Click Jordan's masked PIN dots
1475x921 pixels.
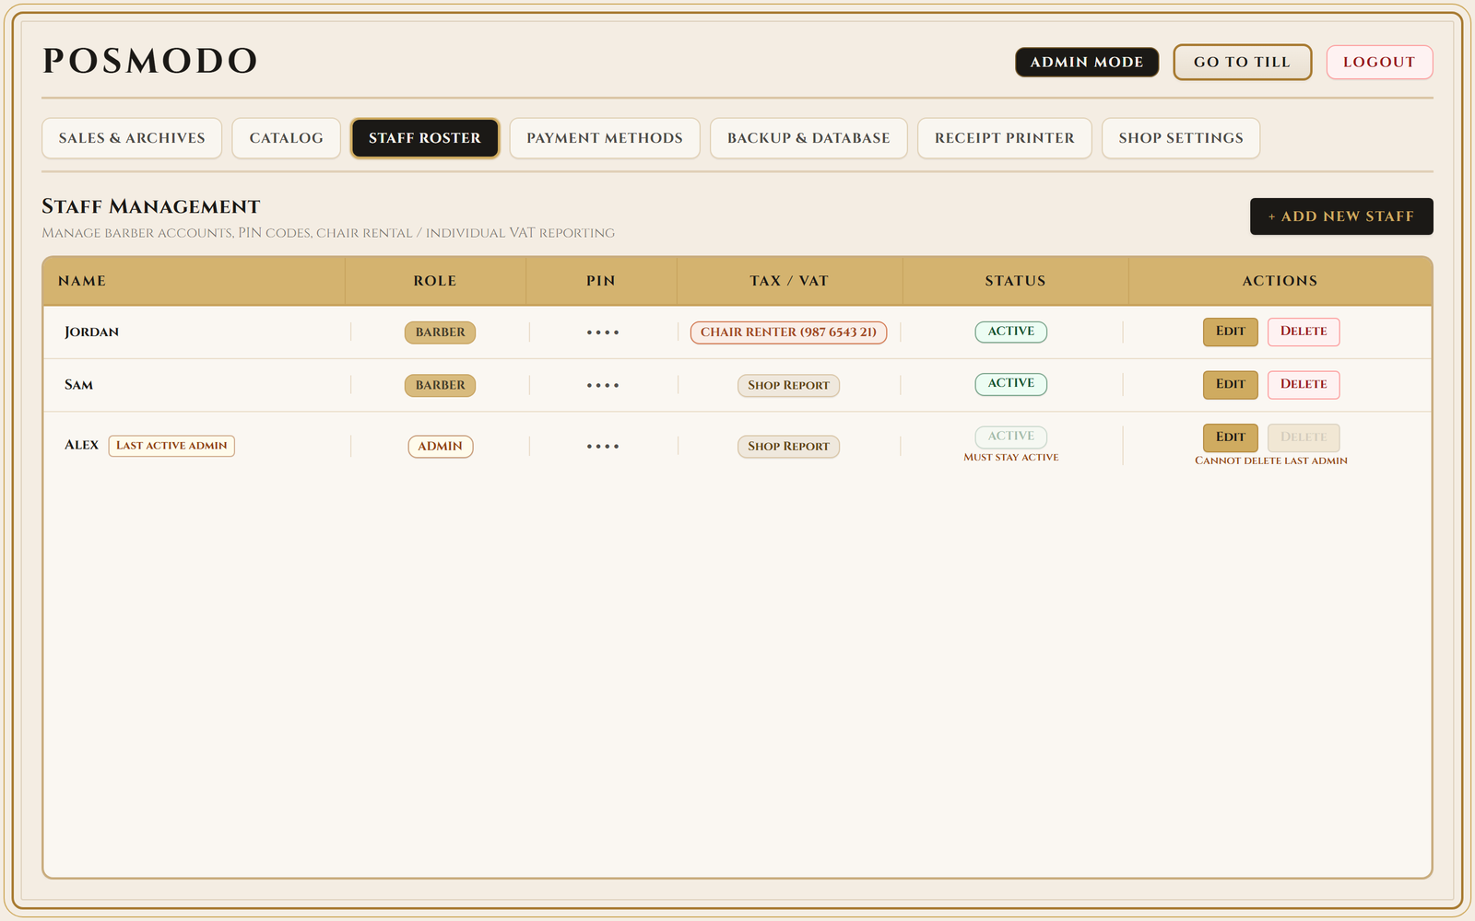pyautogui.click(x=603, y=332)
